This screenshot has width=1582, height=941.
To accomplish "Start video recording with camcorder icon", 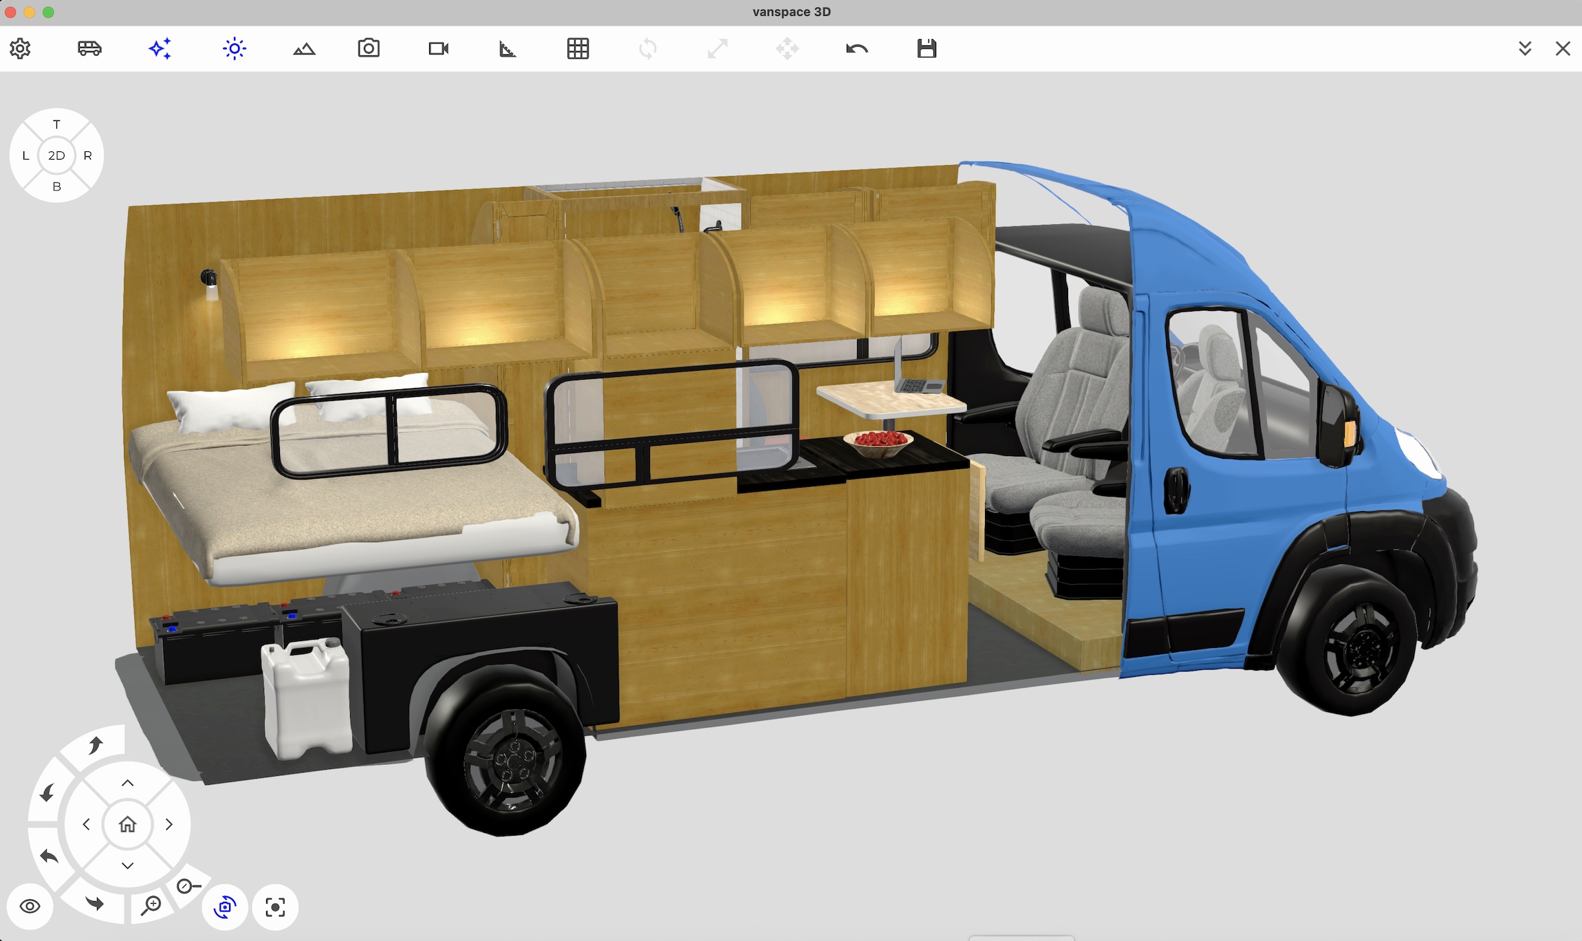I will click(438, 49).
